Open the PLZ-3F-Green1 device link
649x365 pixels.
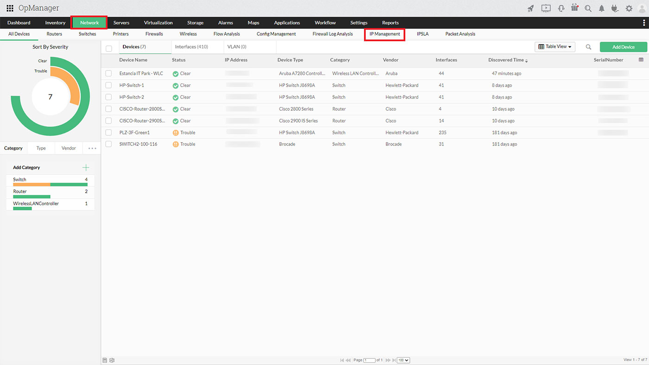point(134,132)
